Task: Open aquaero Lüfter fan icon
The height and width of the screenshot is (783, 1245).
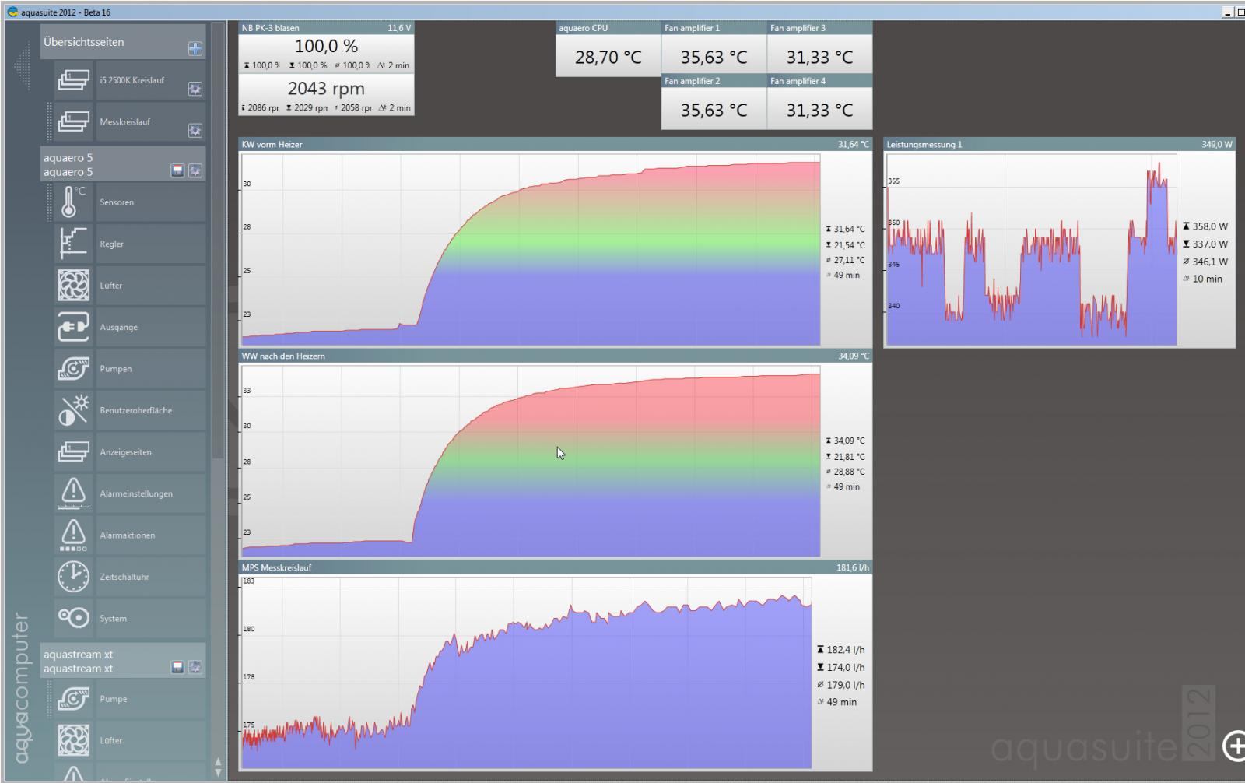Action: 73,286
